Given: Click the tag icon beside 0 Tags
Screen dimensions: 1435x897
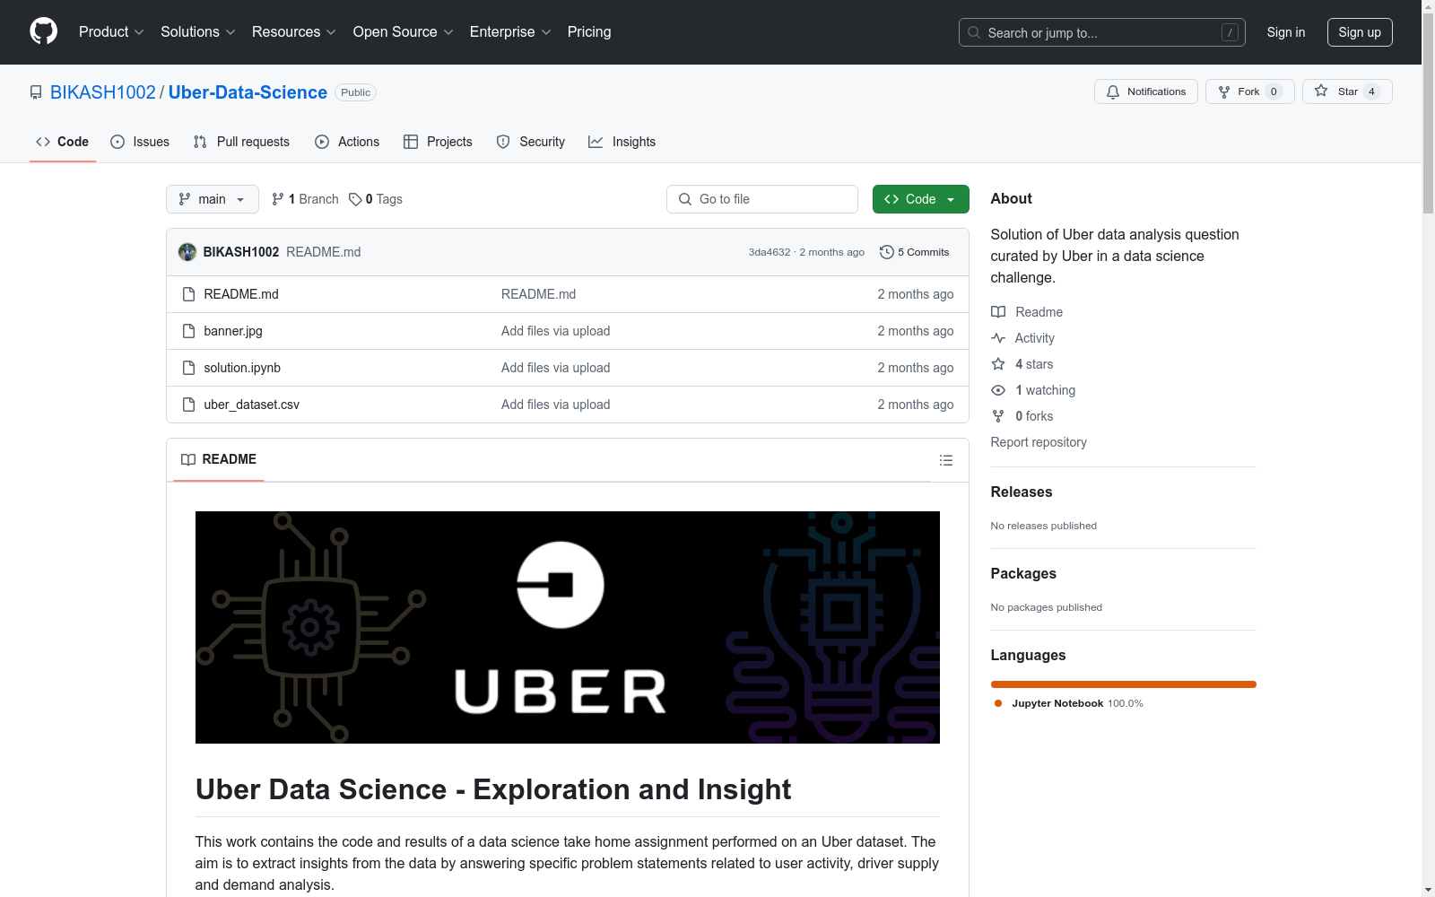Looking at the screenshot, I should click(355, 199).
